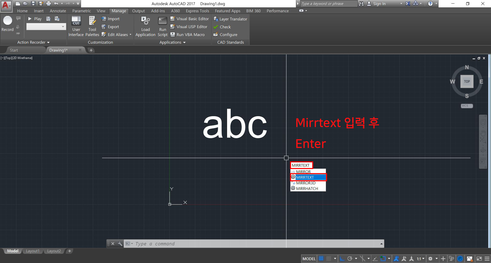Viewport: 491px width, 263px height.
Task: Open Tool Palettes customization icon
Action: click(92, 26)
